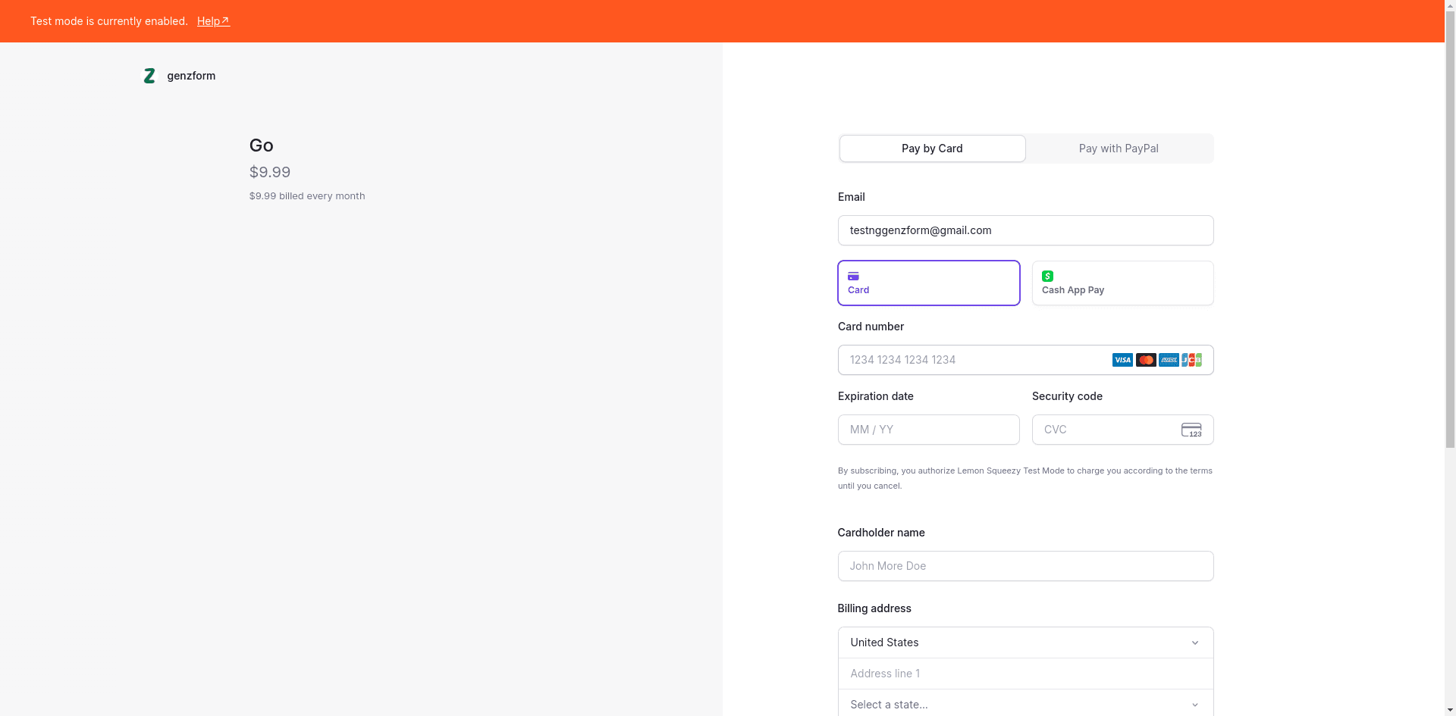Open the United States country dropdown
Image resolution: width=1456 pixels, height=716 pixels.
[1025, 642]
